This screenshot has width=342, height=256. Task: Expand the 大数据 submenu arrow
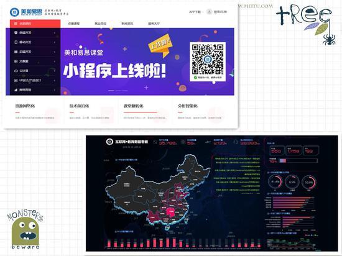tap(54, 62)
